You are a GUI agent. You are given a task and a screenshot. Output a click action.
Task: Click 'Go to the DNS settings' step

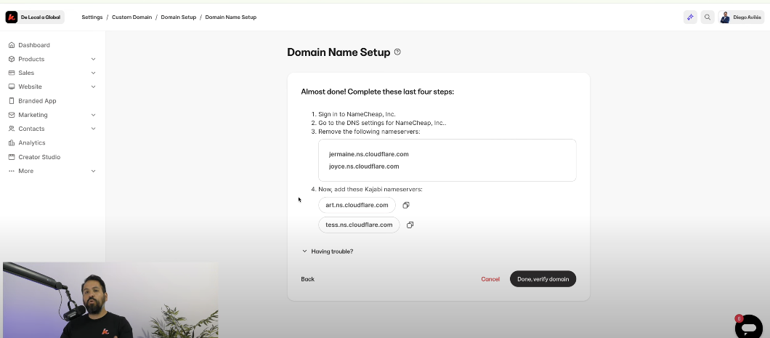click(x=383, y=123)
